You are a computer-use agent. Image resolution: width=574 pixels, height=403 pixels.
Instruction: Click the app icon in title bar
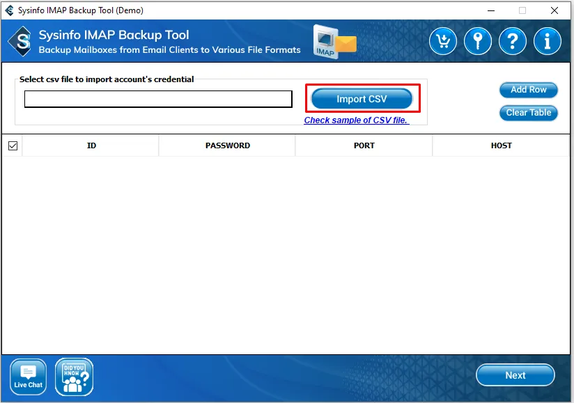8,10
